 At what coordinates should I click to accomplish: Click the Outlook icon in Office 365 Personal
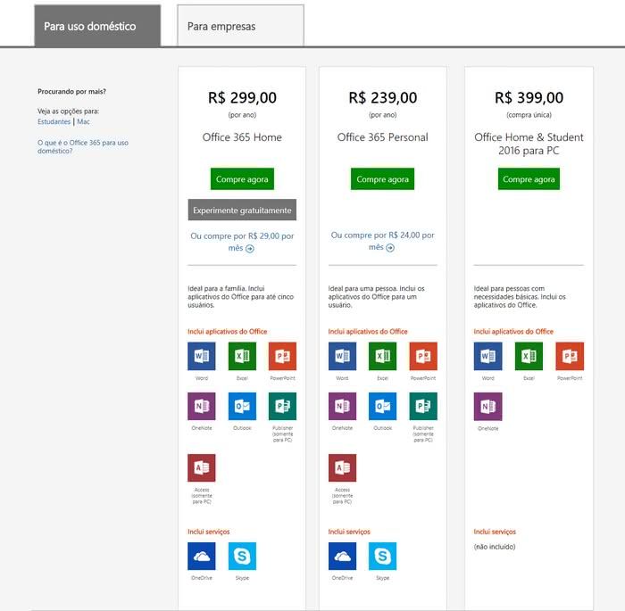pyautogui.click(x=383, y=406)
